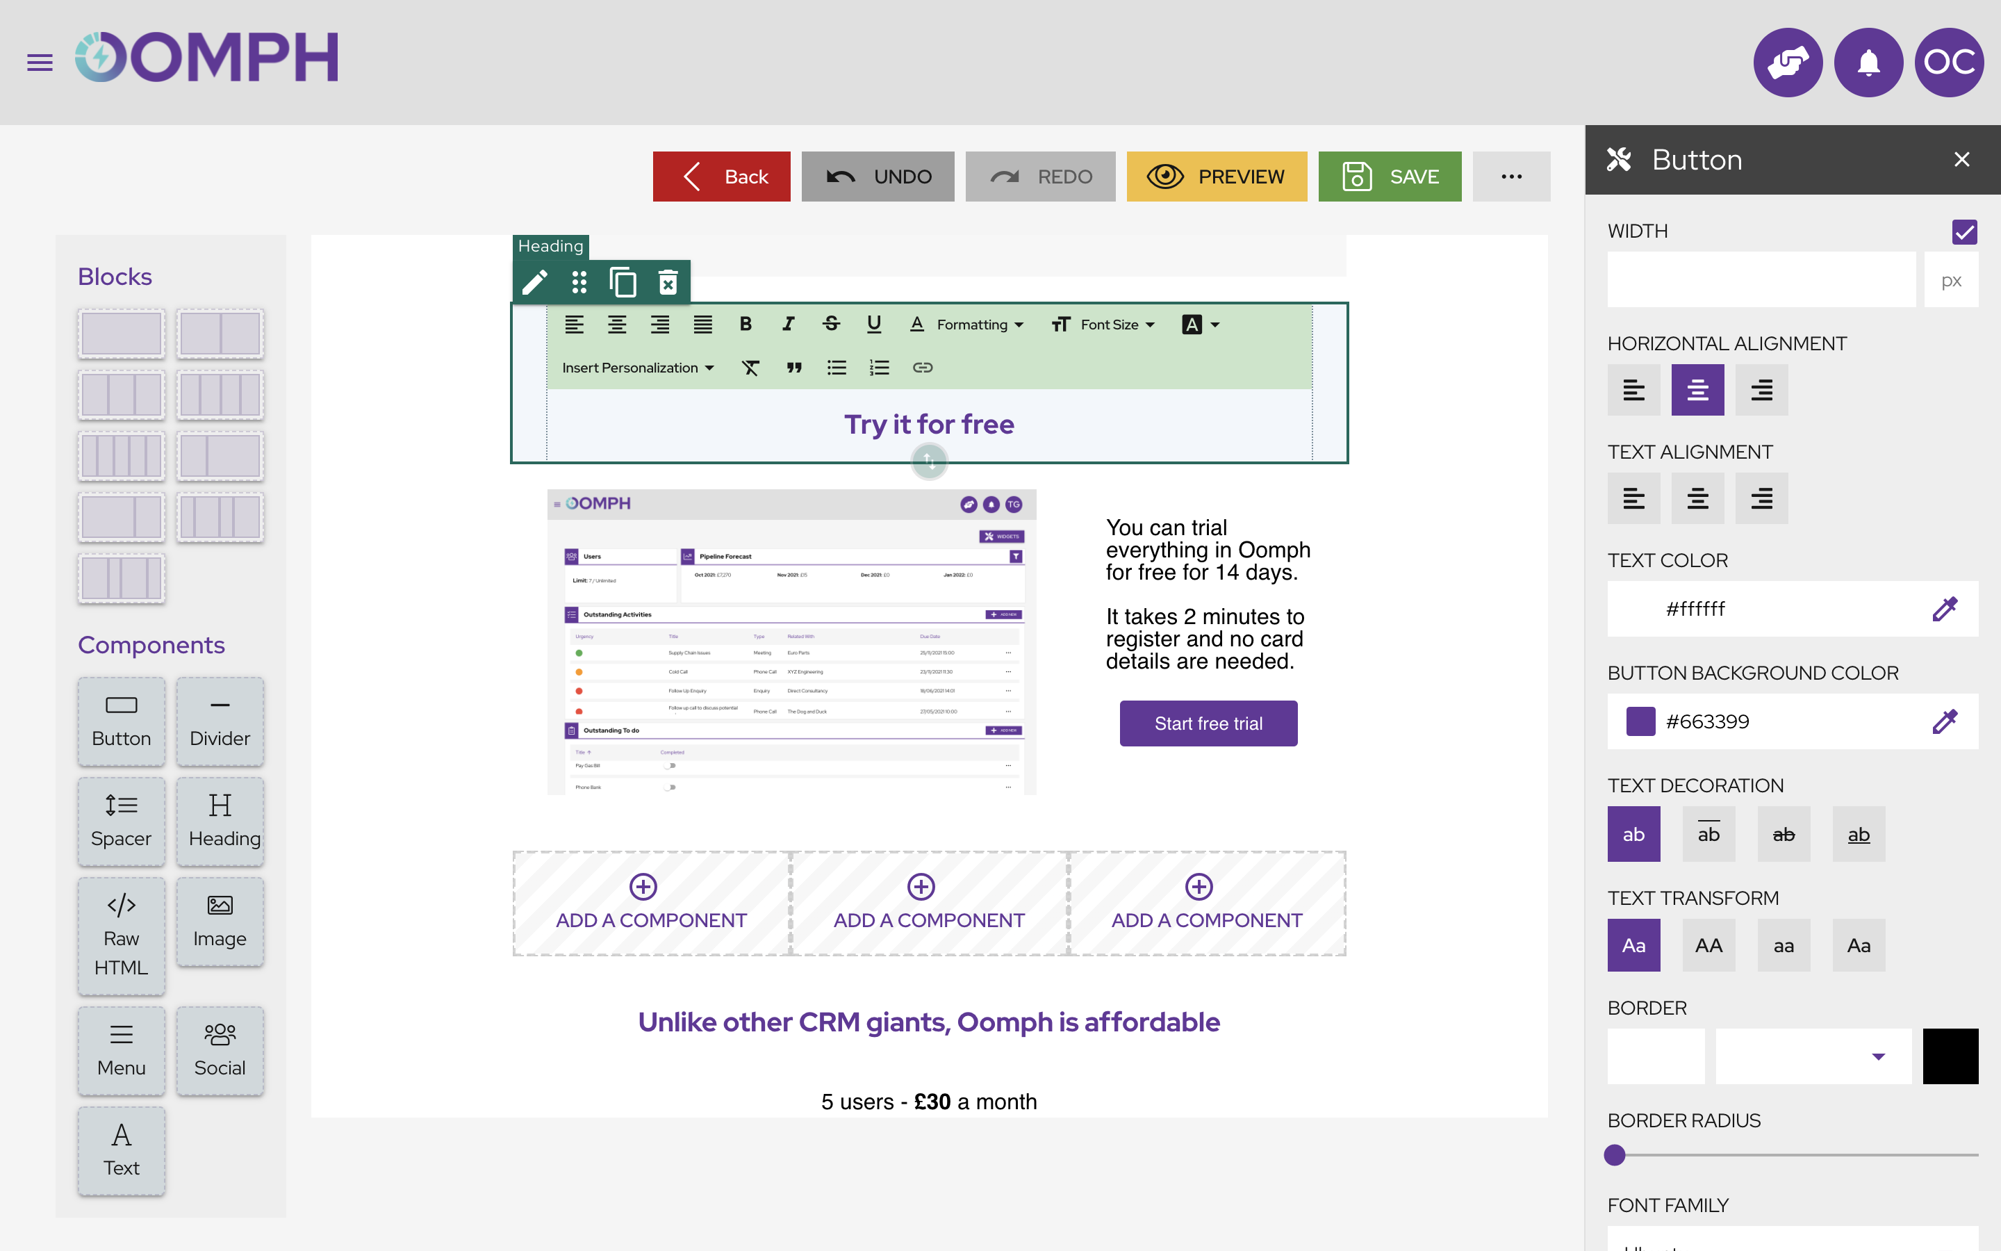
Task: Toggle strikethrough in the text toolbar
Action: click(x=831, y=325)
